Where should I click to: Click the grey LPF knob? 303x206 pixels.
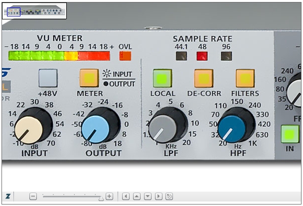click(167, 125)
